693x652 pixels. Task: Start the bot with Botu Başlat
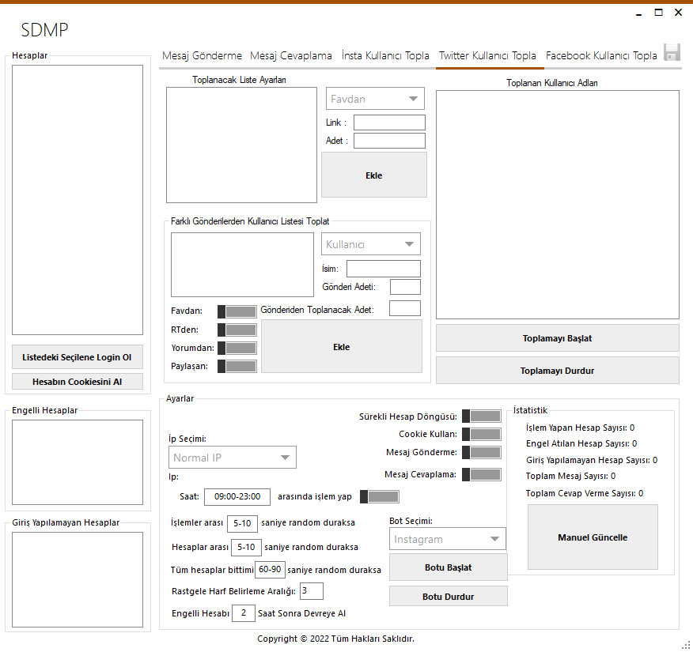(x=448, y=567)
